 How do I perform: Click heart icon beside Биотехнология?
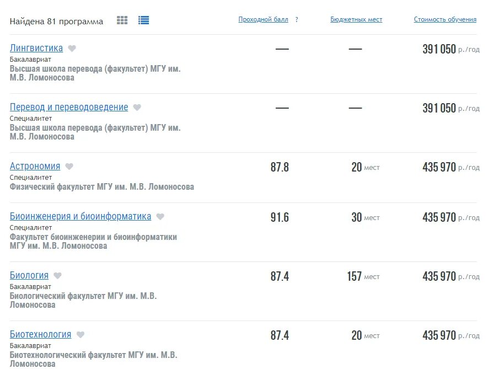80,335
